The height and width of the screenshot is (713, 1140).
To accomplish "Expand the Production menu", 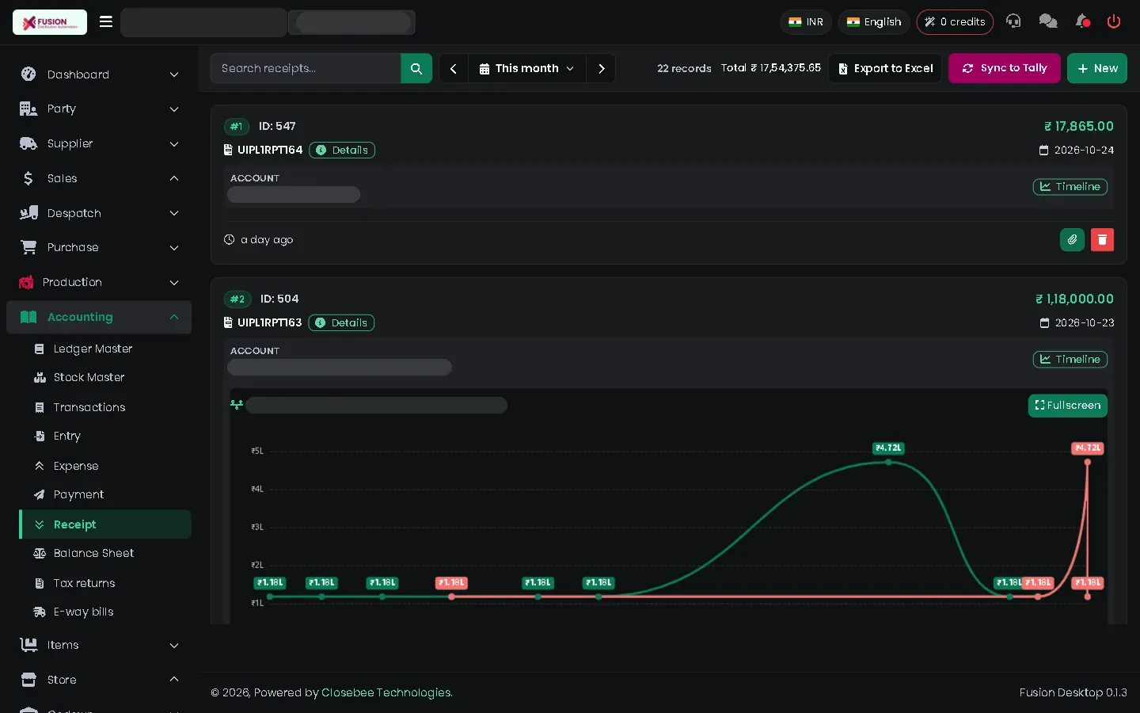I will point(99,282).
